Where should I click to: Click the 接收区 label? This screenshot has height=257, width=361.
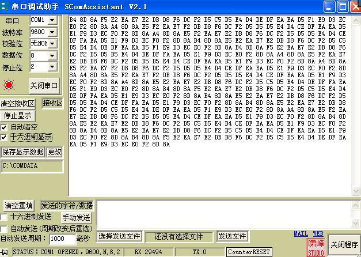pos(53,103)
